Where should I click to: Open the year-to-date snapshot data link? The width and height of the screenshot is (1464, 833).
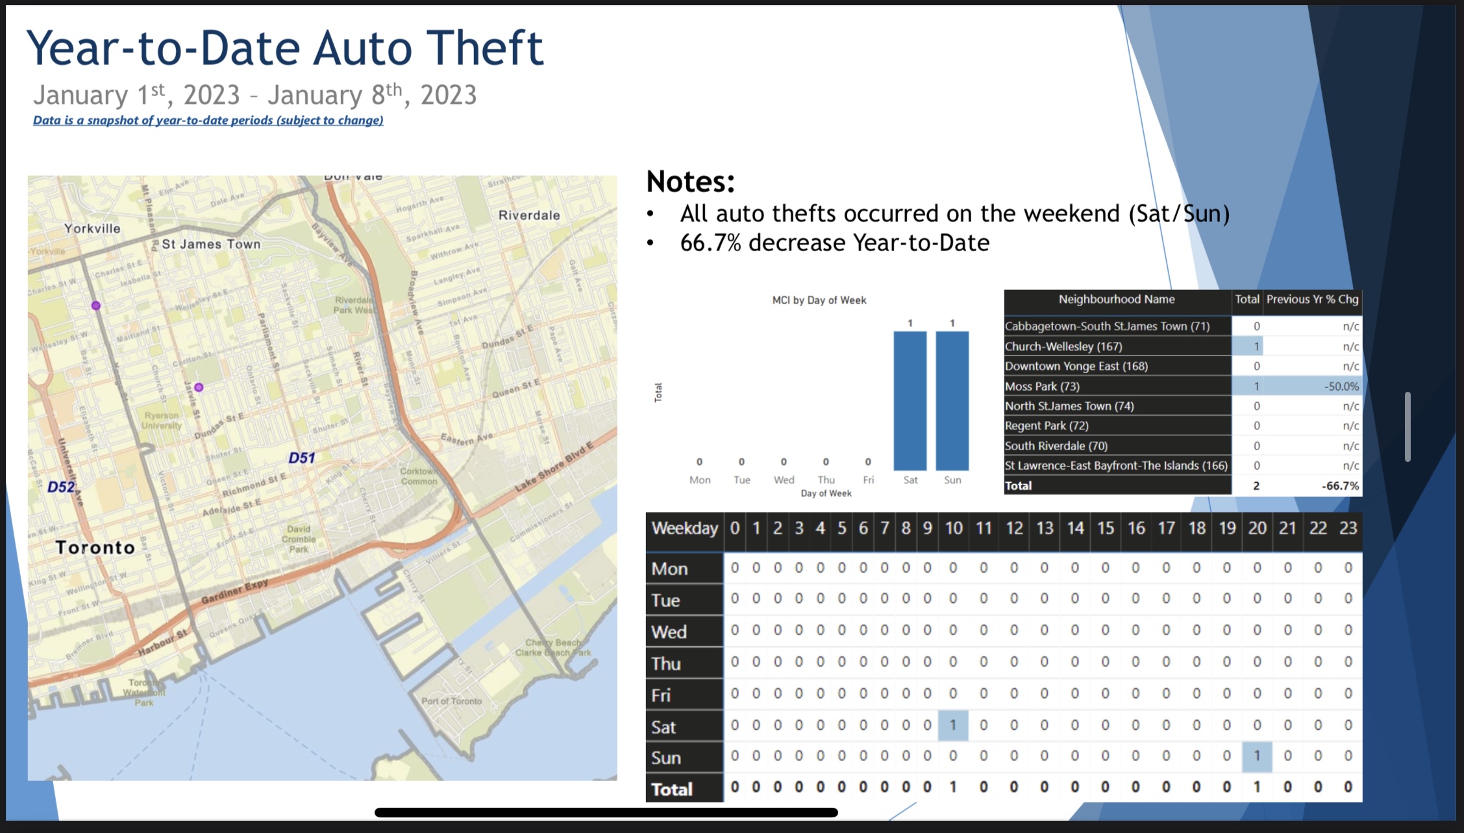click(x=208, y=120)
